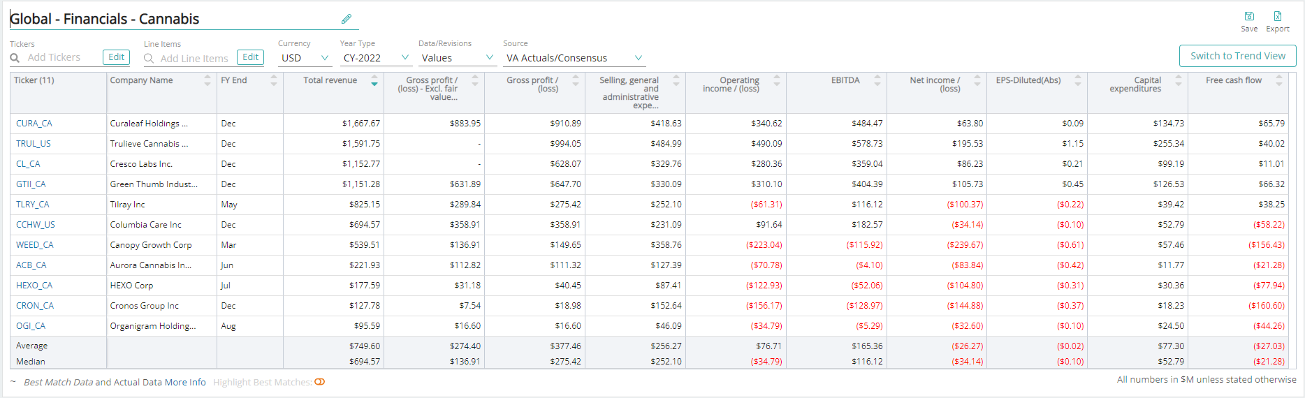Click the pencil icon to rename title
1305x398 pixels.
pyautogui.click(x=347, y=19)
